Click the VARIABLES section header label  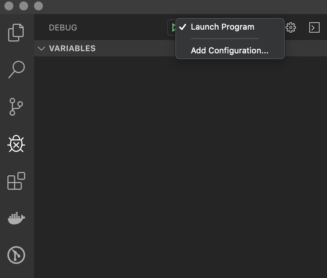pyautogui.click(x=72, y=49)
